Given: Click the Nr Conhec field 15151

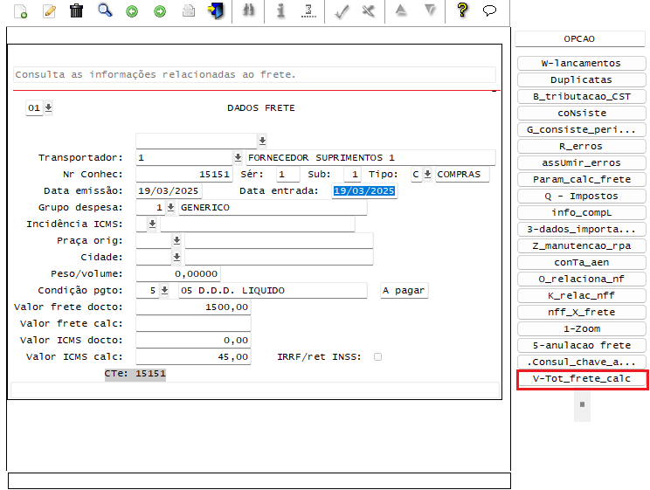Looking at the screenshot, I should coord(184,174).
